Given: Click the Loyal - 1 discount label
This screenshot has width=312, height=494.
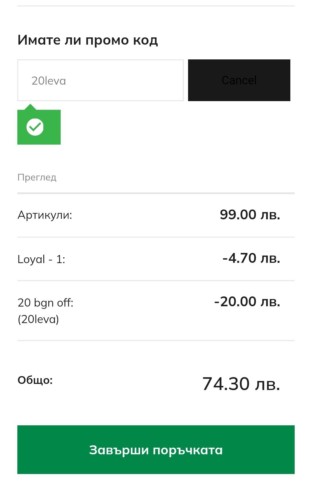Looking at the screenshot, I should 41,259.
